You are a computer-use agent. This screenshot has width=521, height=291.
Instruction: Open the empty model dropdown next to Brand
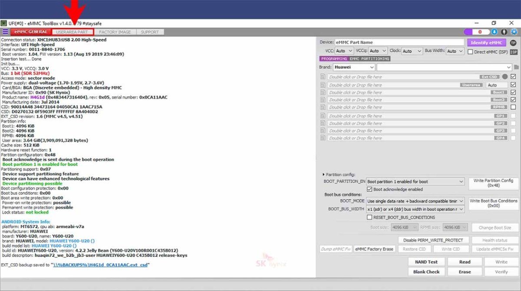[x=444, y=67]
